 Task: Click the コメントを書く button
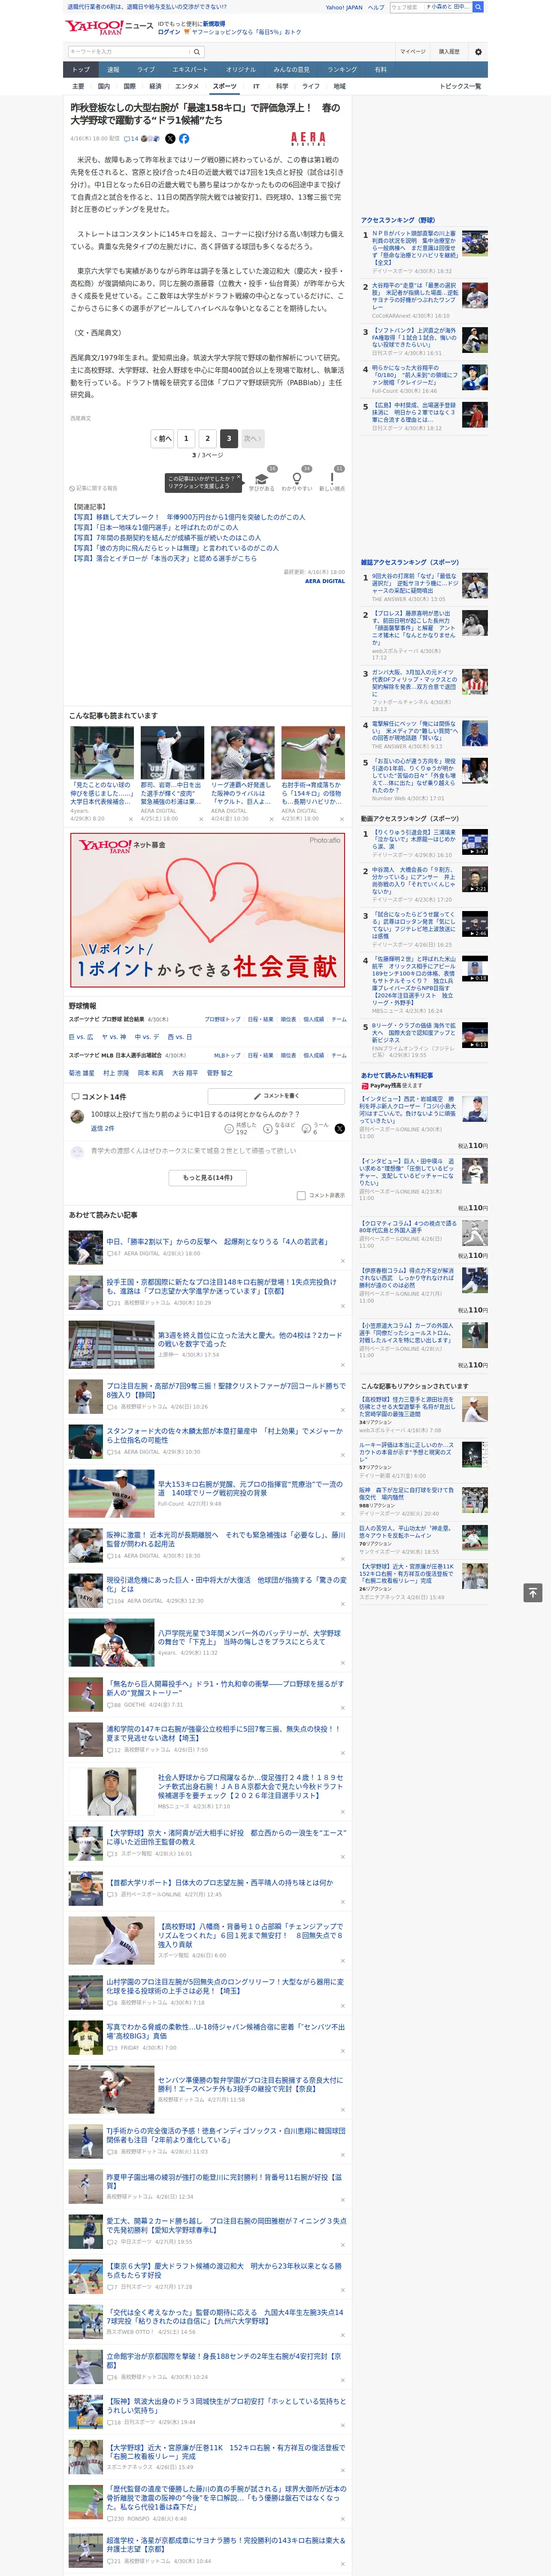click(276, 1096)
